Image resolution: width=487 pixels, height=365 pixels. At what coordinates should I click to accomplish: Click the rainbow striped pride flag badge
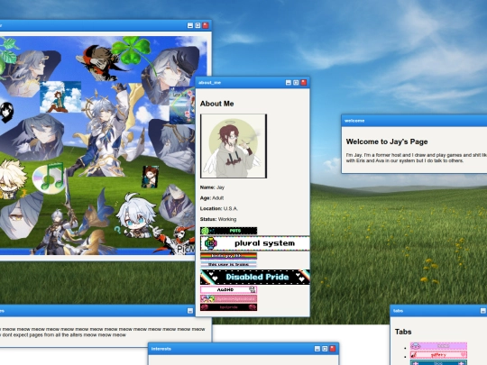tap(228, 256)
